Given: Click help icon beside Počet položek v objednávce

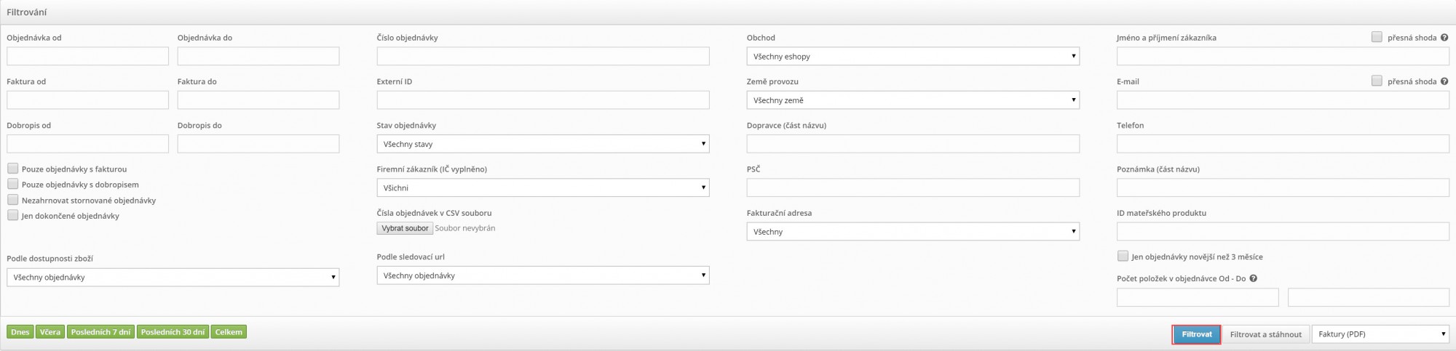Looking at the screenshot, I should [x=1254, y=278].
